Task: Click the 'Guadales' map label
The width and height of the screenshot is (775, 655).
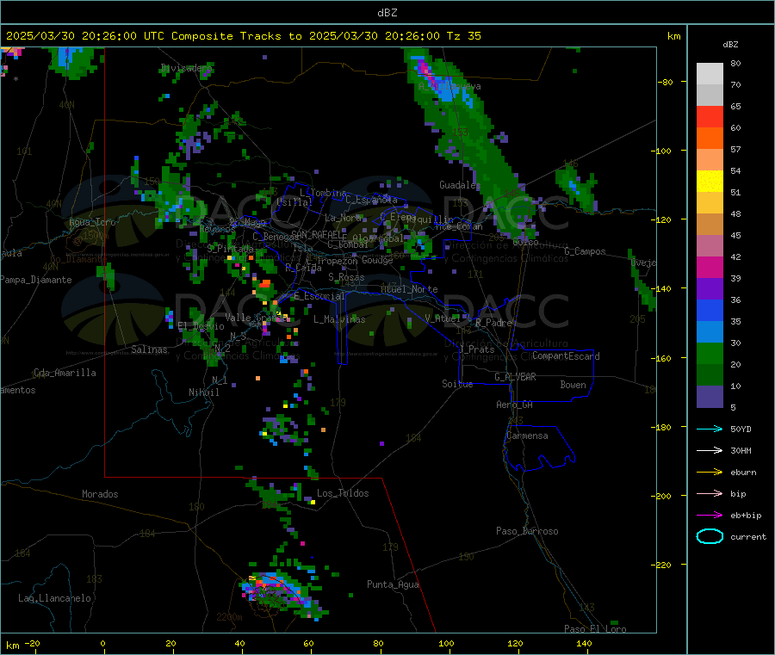Action: coord(460,185)
